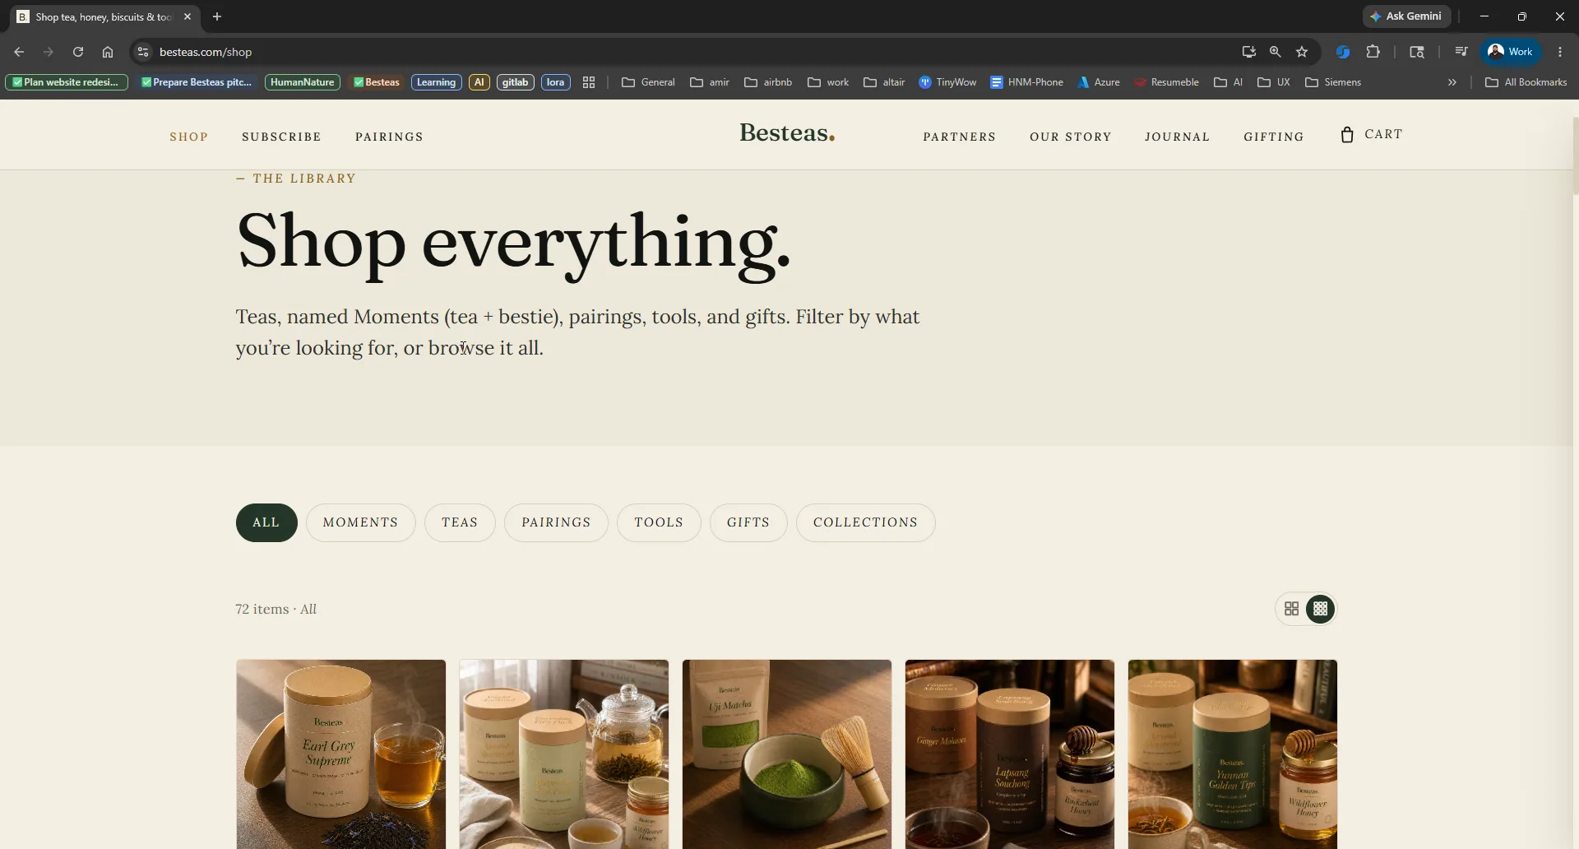
Task: Click the Besteas logo
Action: pyautogui.click(x=787, y=133)
